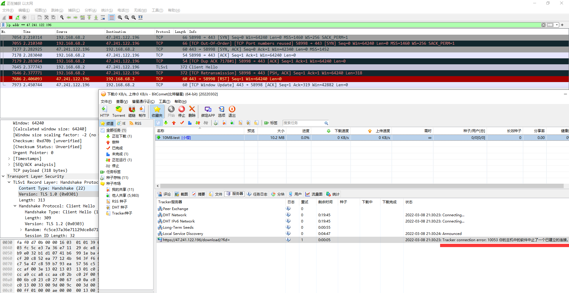
Task: Open the 统计(S) menu in Wireshark
Action: pyautogui.click(x=107, y=10)
